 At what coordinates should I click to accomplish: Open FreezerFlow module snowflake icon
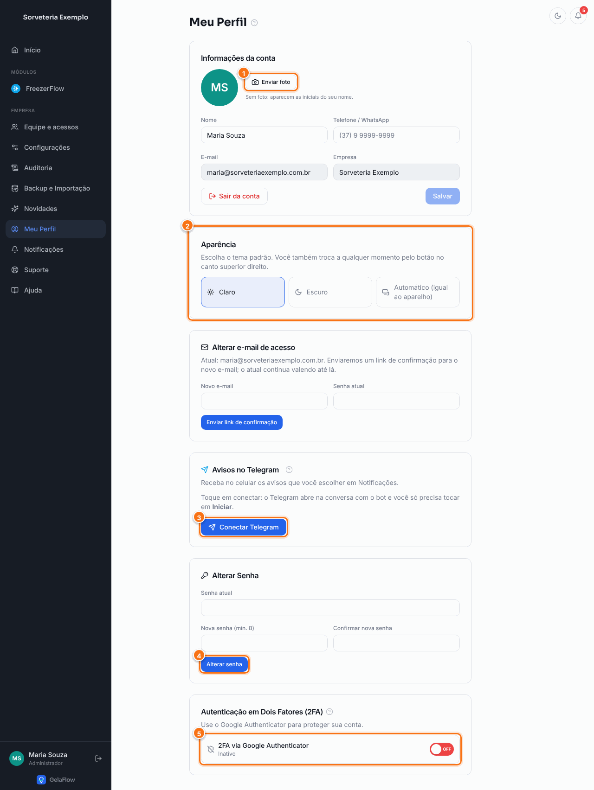pos(16,89)
